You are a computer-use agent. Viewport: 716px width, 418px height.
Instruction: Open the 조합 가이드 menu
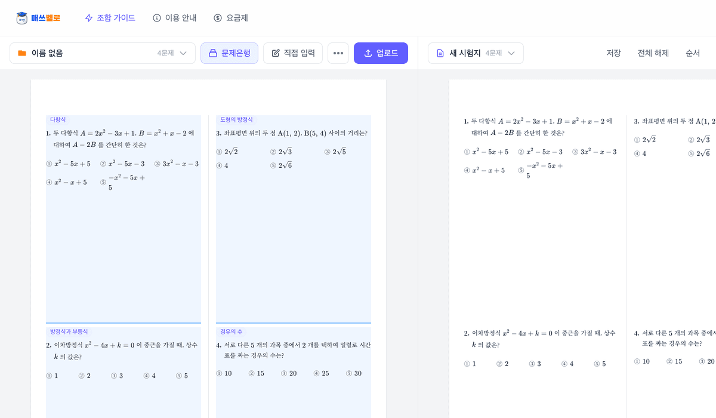[110, 18]
